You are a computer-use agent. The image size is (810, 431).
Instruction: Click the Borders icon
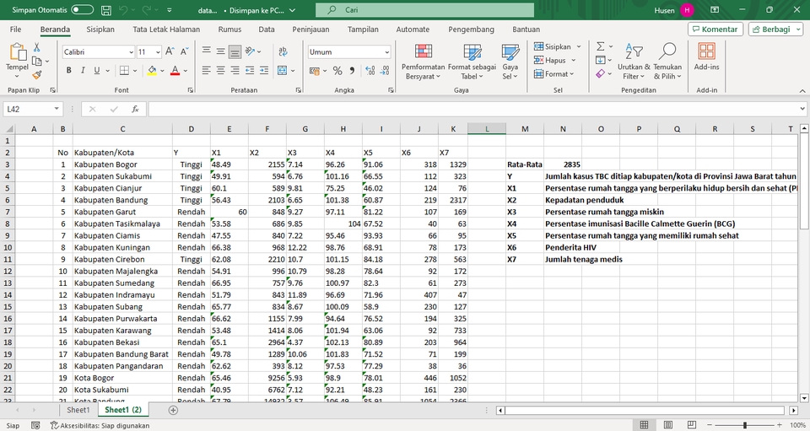[125, 71]
